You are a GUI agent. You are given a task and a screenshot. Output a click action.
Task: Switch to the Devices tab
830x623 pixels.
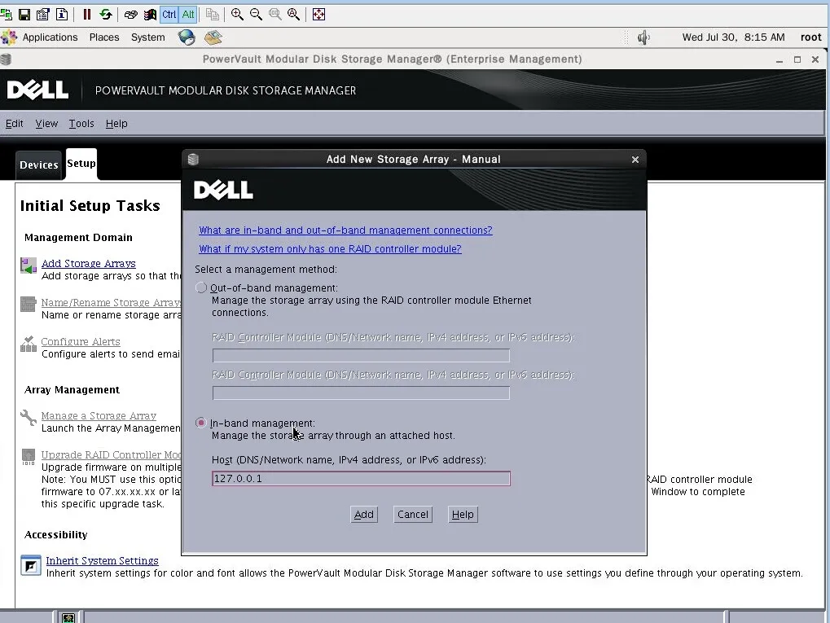(x=38, y=165)
